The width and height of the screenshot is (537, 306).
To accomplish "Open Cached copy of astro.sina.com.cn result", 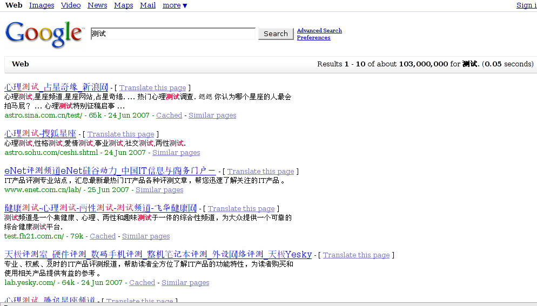I will click(x=169, y=115).
